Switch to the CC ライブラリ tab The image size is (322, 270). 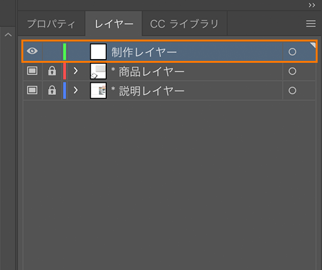[x=184, y=24]
